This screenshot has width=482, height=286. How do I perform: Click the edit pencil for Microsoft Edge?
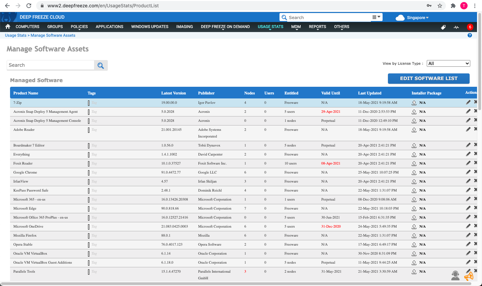click(x=468, y=208)
